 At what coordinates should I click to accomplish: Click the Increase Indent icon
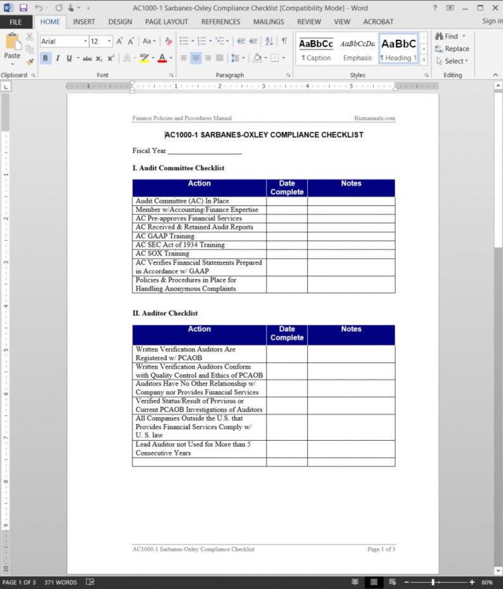[x=253, y=41]
